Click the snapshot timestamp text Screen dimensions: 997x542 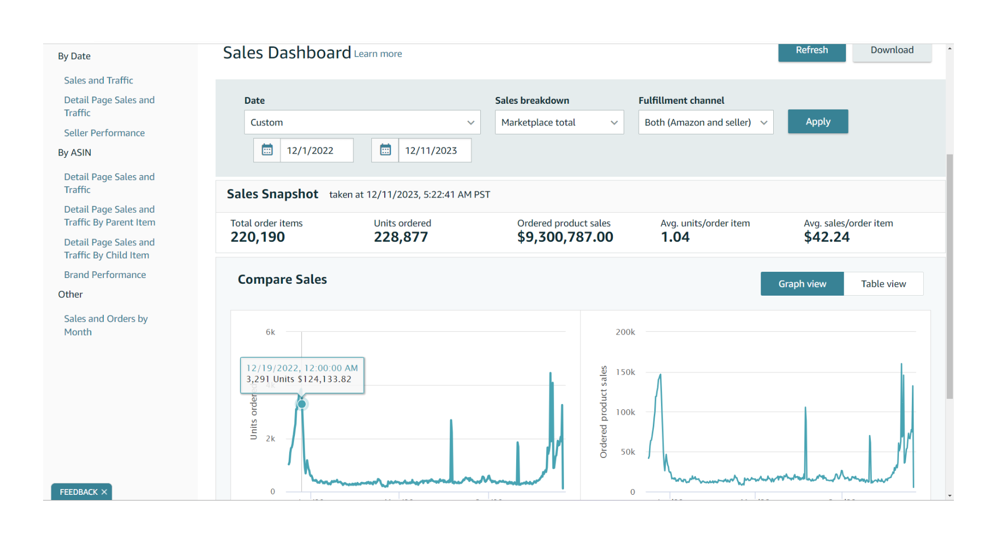pyautogui.click(x=410, y=194)
